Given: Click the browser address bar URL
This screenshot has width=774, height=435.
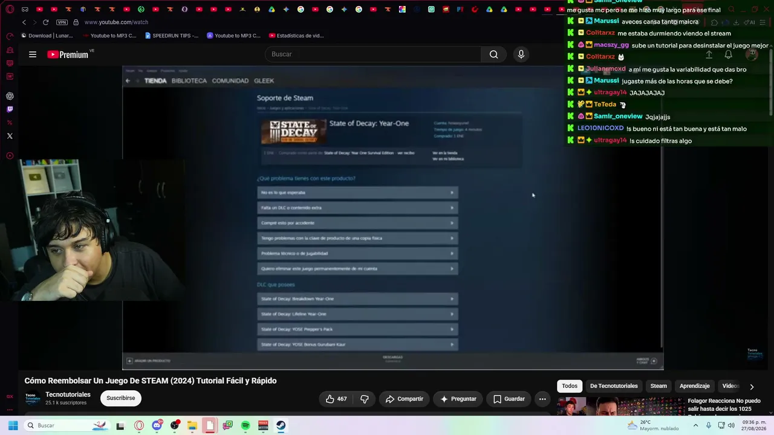Looking at the screenshot, I should coord(116,22).
